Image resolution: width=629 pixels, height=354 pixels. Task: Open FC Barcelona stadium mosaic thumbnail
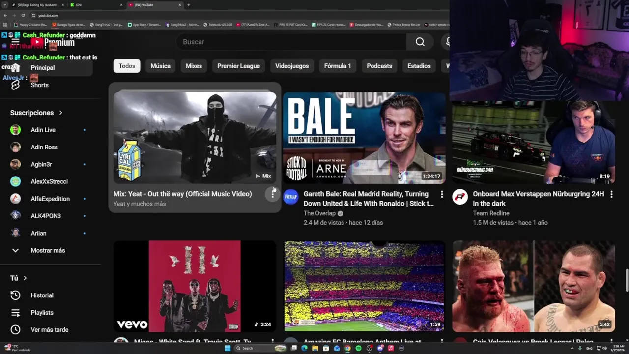tap(364, 286)
